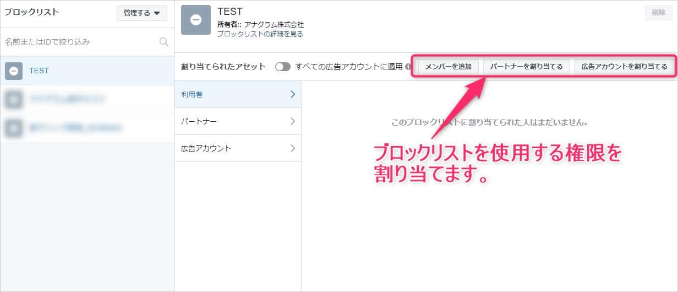
Task: Expand the 広告アカウント chevron arrow
Action: point(292,148)
